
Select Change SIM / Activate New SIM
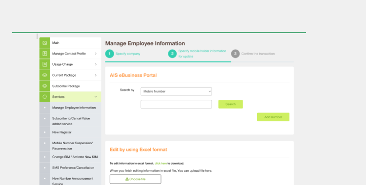(70, 157)
